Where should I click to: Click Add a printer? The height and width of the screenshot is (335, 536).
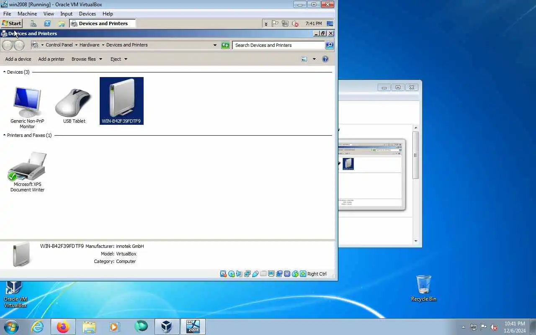point(51,59)
